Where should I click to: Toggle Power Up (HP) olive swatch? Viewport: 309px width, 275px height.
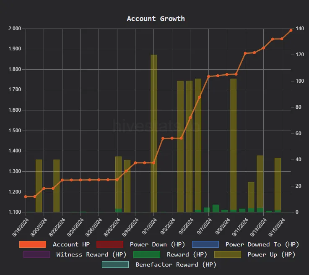(x=228, y=254)
